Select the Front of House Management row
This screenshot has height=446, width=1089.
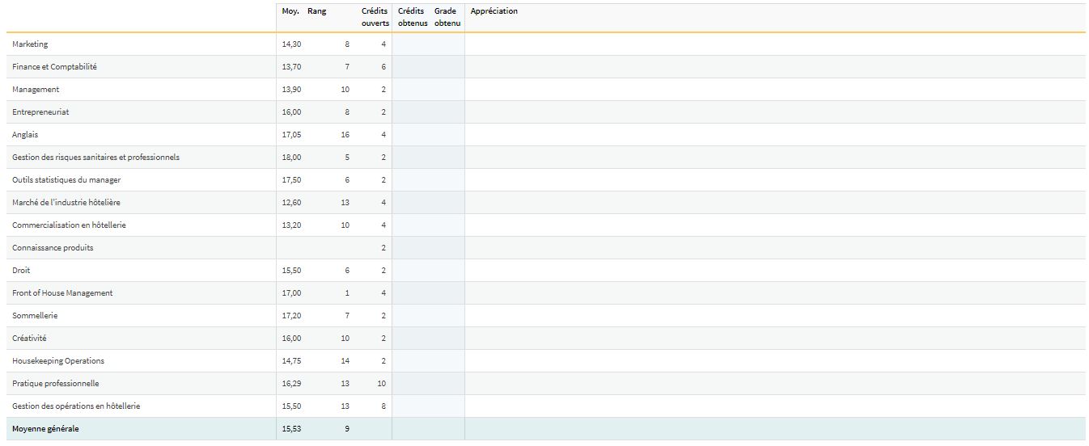pos(62,293)
